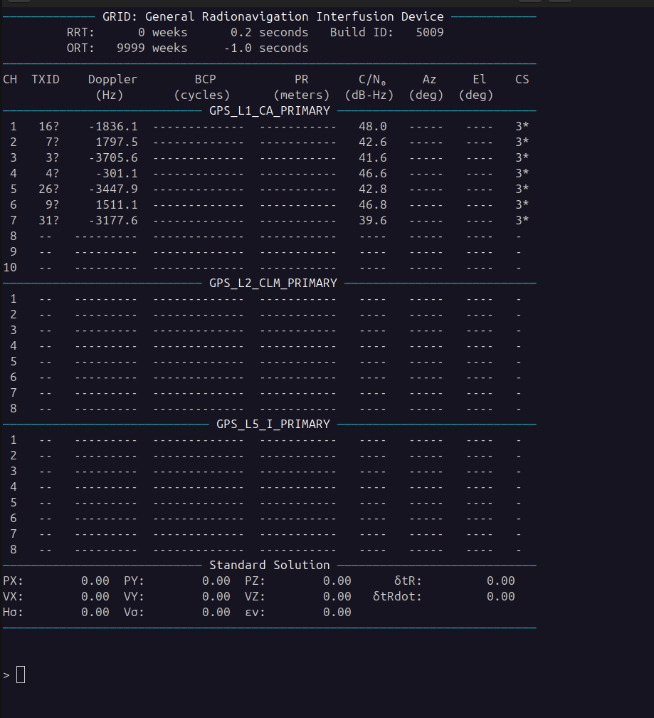This screenshot has width=654, height=718.
Task: Select C/N₀ value 42.8
Action: (373, 189)
